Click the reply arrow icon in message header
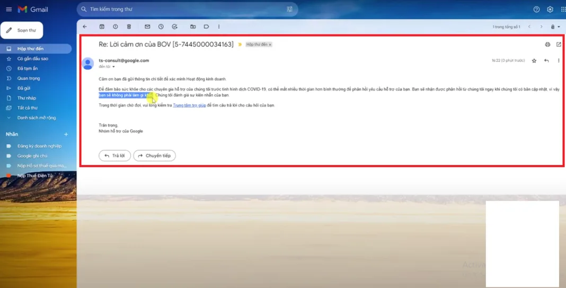The width and height of the screenshot is (566, 288). [x=546, y=60]
